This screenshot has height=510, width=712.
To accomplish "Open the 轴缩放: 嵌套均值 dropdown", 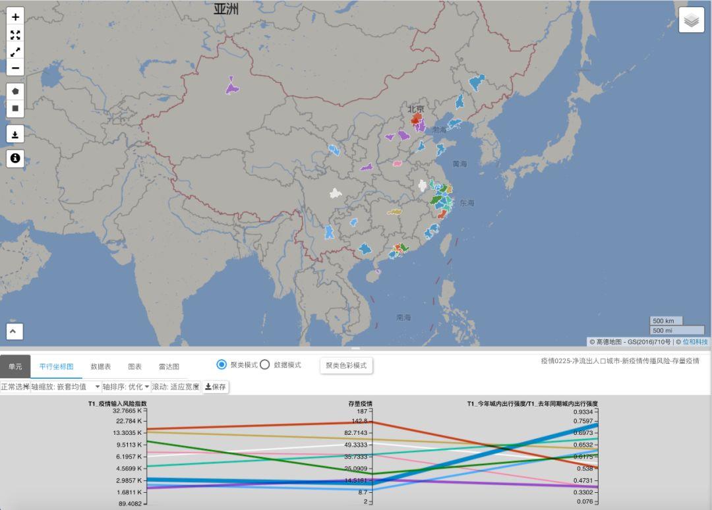I will tap(65, 387).
